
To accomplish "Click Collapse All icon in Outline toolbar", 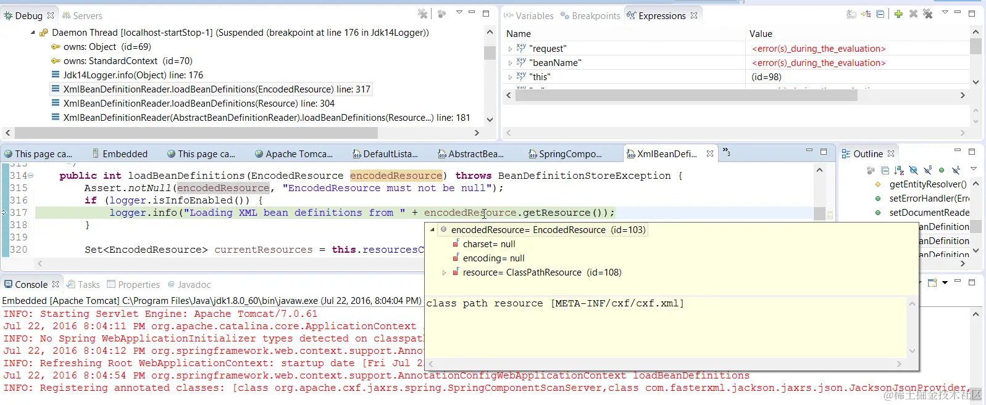I will coord(885,170).
